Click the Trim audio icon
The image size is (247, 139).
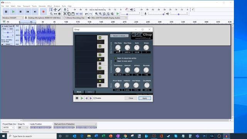(77, 14)
